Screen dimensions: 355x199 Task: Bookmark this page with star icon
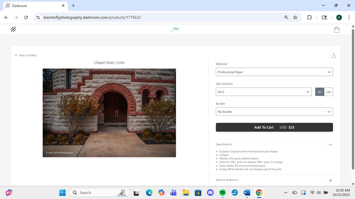coord(295,17)
